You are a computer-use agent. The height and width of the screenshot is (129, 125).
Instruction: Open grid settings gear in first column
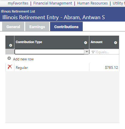(10, 45)
